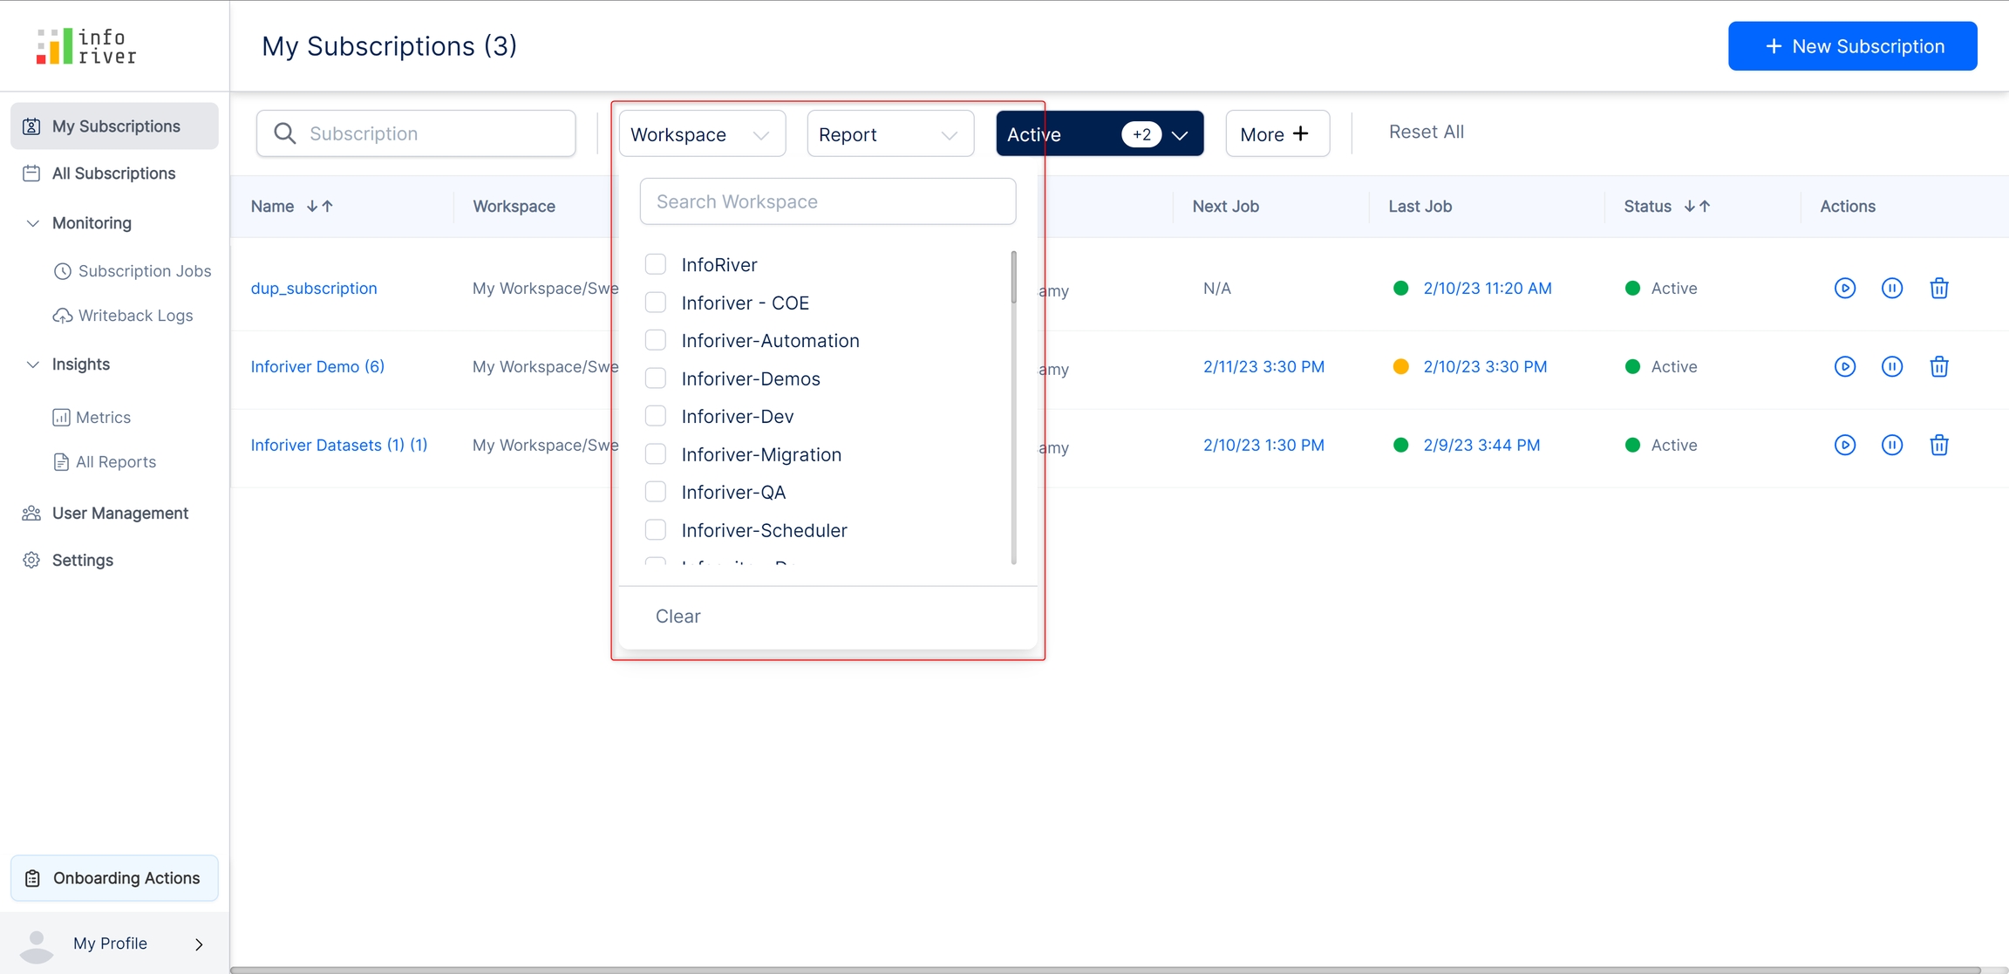This screenshot has height=974, width=2009.
Task: Collapse the Monitoring sidebar section
Action: click(33, 223)
